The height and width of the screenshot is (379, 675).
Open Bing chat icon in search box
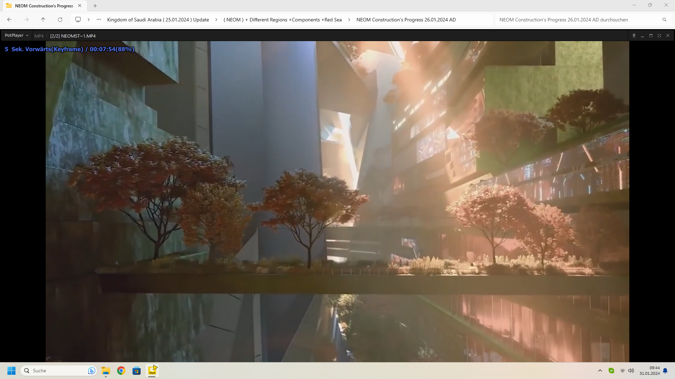(x=91, y=371)
